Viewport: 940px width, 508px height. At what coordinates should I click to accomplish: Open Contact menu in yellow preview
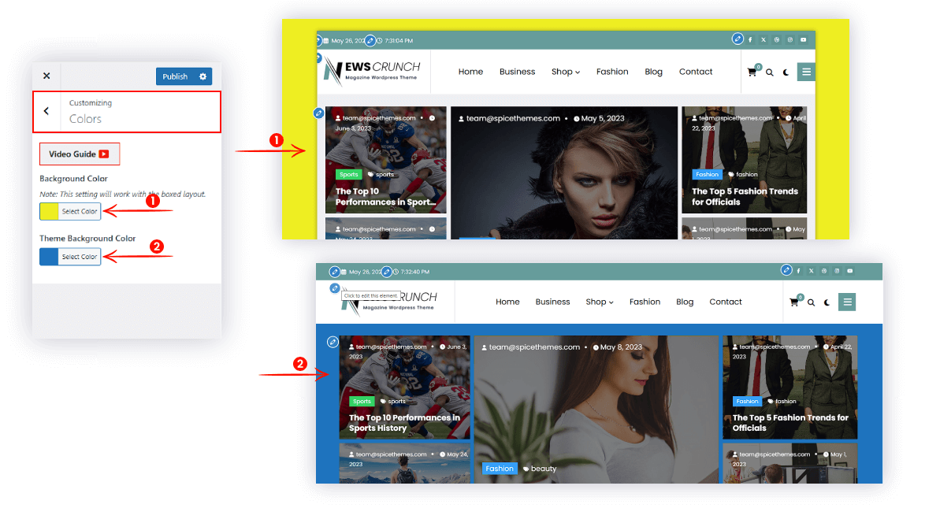[696, 72]
